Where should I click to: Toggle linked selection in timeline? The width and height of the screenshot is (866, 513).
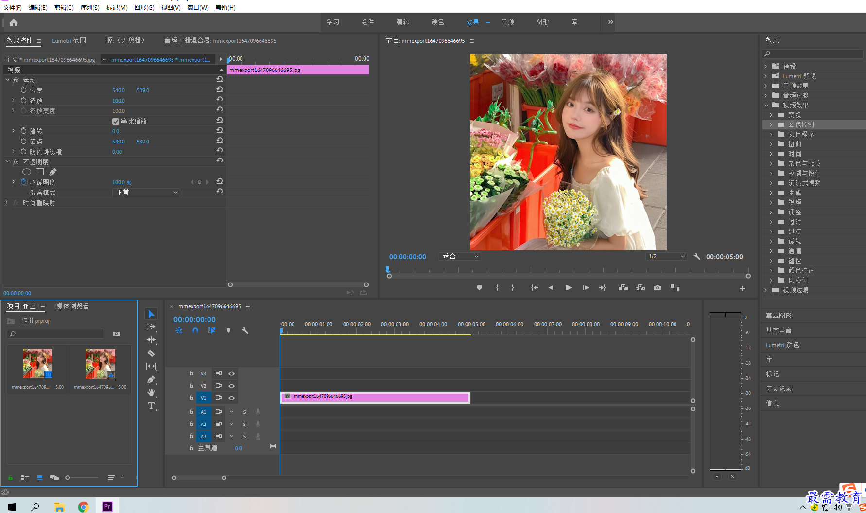click(x=212, y=330)
